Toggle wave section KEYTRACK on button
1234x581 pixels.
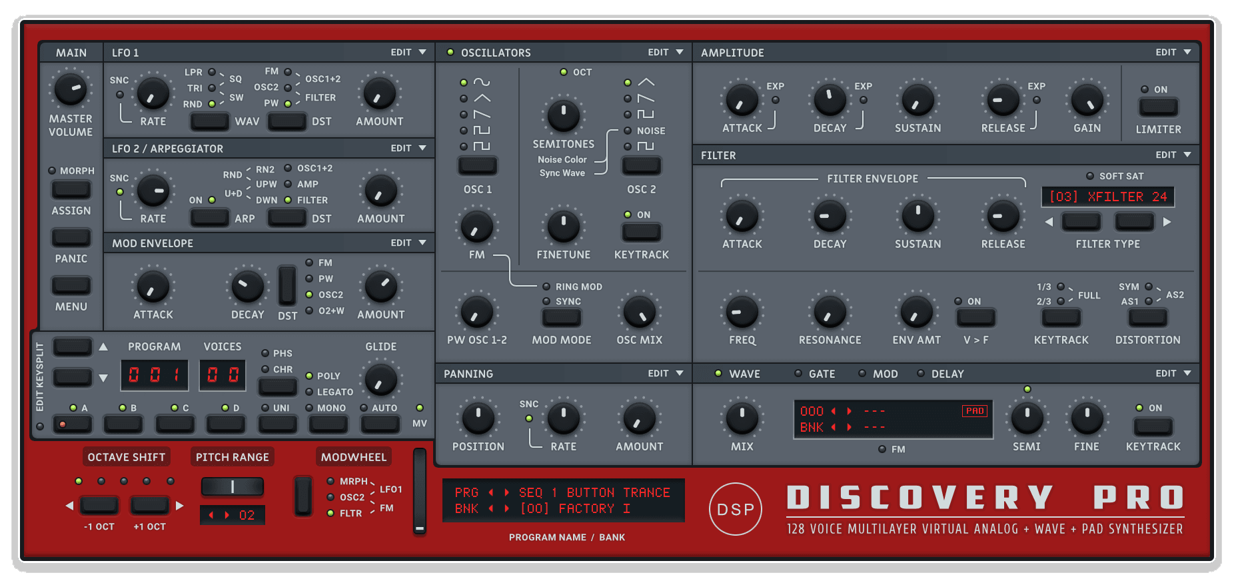(1153, 426)
